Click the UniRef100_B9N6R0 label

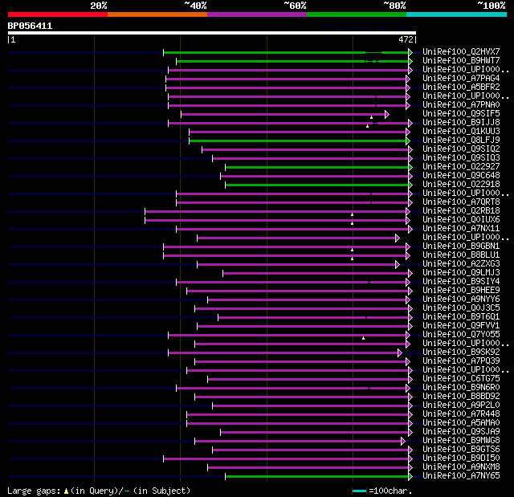point(461,388)
